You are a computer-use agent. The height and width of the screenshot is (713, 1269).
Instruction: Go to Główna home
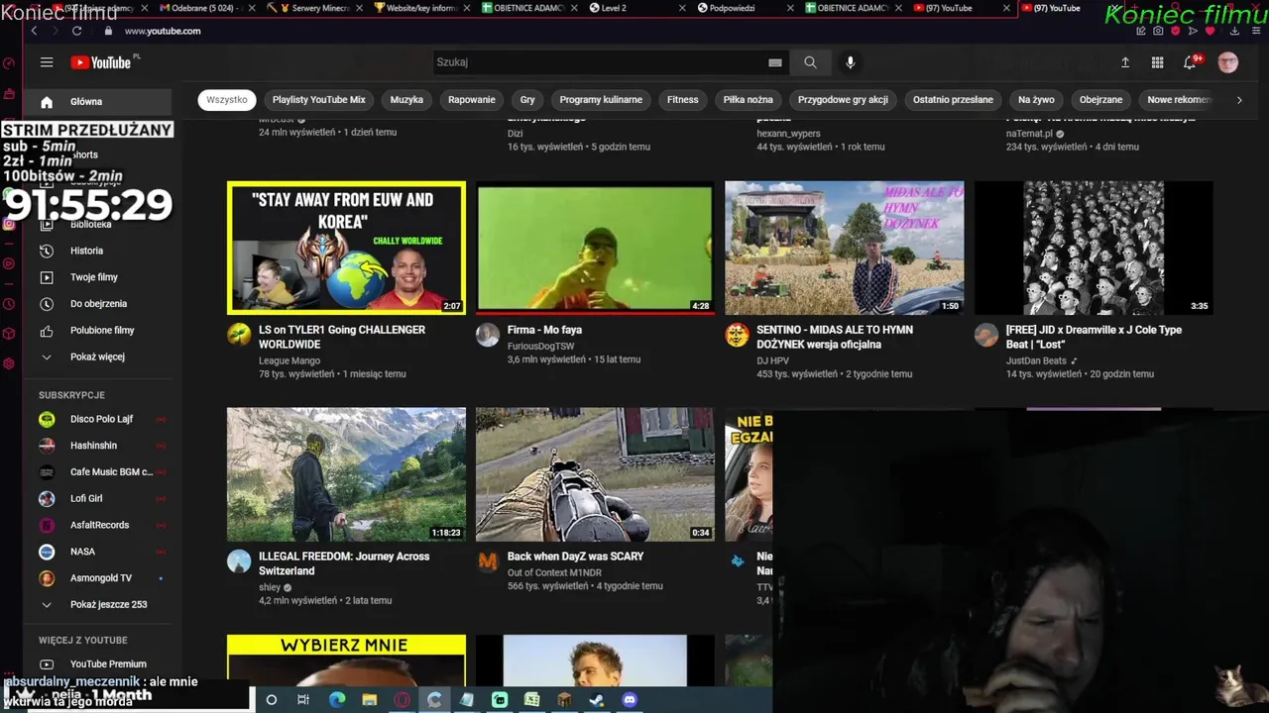(97, 102)
